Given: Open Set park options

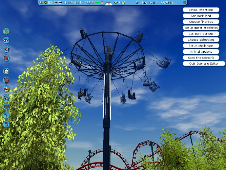Looking at the screenshot, I should pyautogui.click(x=201, y=34).
